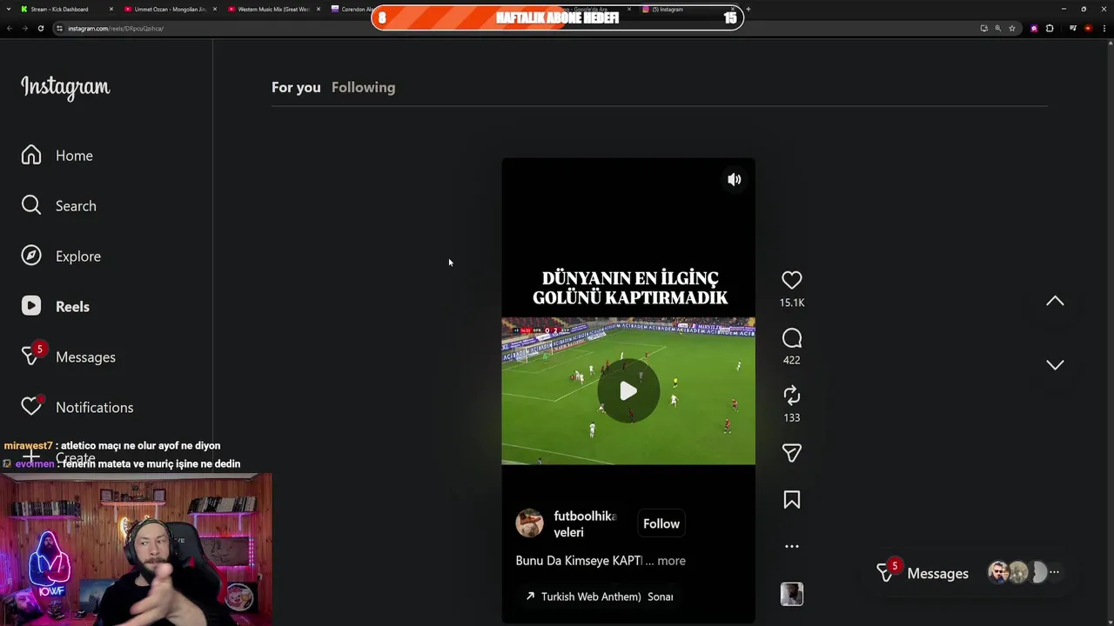
Task: Open the purple extension icon
Action: coord(1034,29)
